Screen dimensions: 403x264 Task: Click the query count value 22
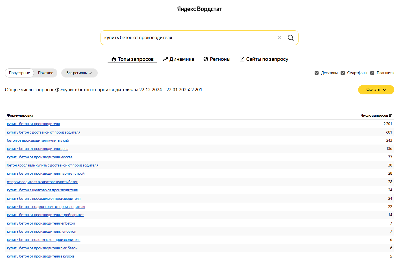[x=390, y=207]
